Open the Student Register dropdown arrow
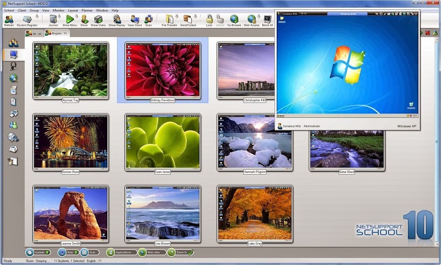The image size is (441, 265). tap(36, 17)
